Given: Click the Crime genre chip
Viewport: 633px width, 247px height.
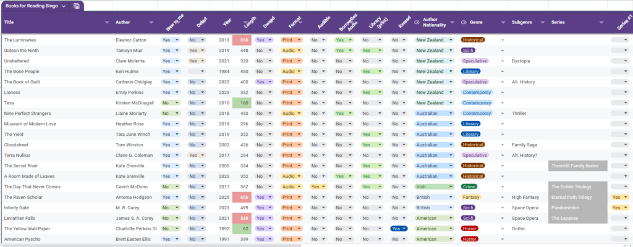Looking at the screenshot, I should point(469,186).
